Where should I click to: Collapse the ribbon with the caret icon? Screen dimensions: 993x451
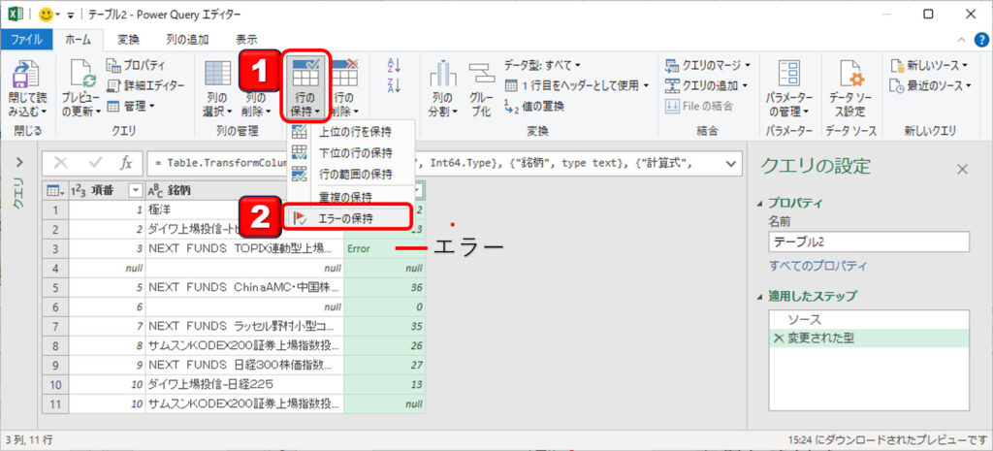[962, 39]
